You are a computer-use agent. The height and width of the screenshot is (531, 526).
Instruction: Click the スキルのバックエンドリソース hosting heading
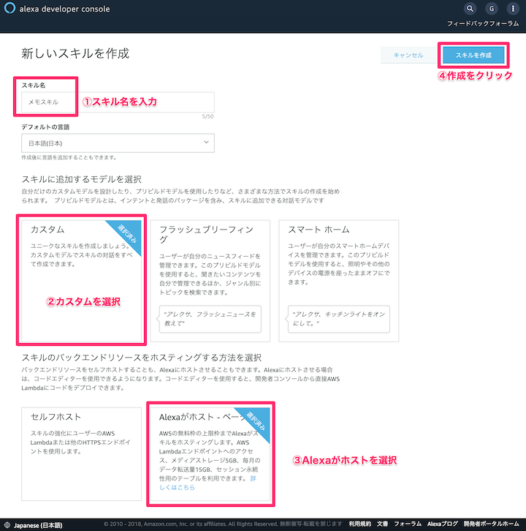[142, 358]
